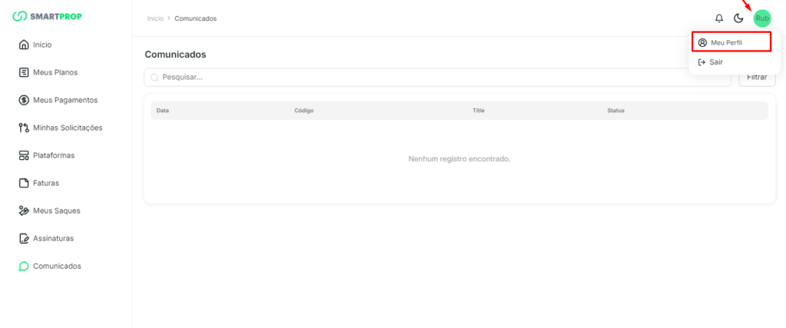Click the Início home icon in sidebar
The height and width of the screenshot is (328, 786).
click(x=23, y=45)
